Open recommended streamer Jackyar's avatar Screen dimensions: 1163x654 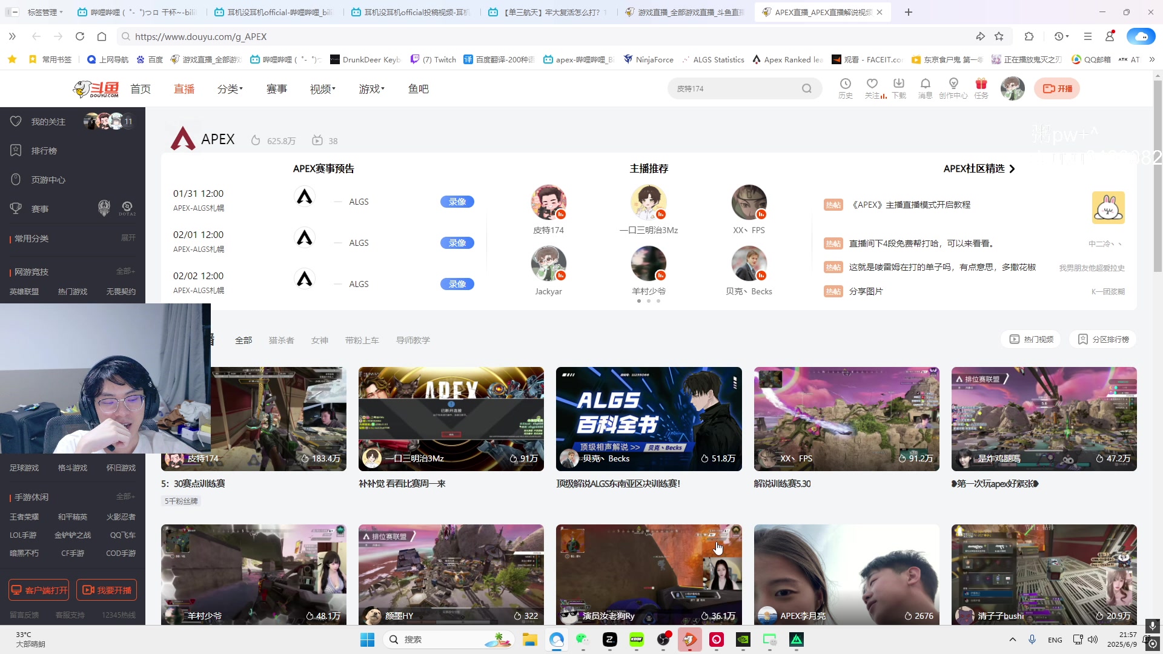pos(548,264)
